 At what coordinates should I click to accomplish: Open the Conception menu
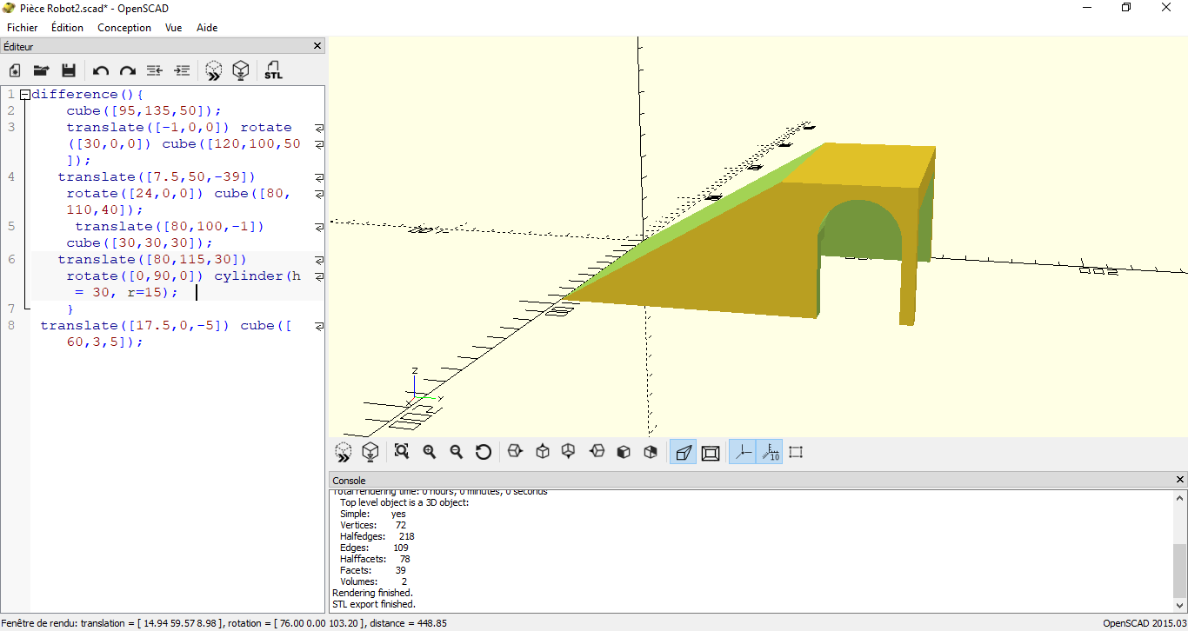tap(123, 28)
